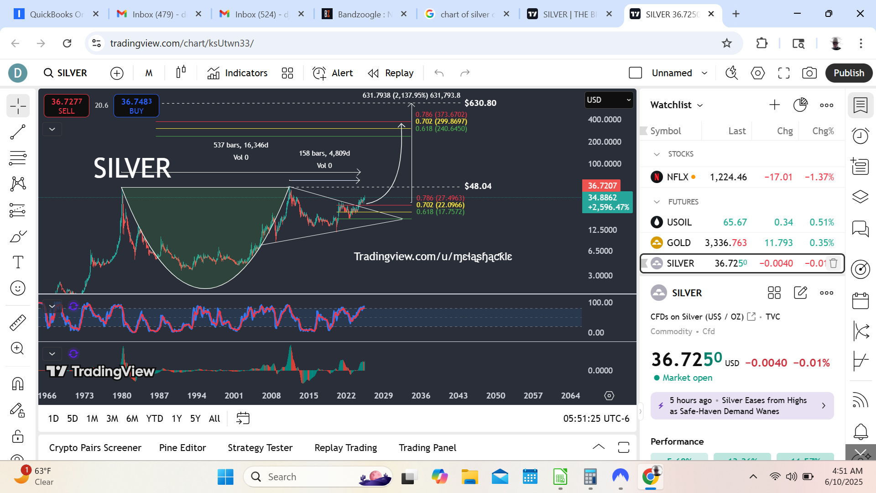Open Windows Start menu
Viewport: 876px width, 493px height.
(x=225, y=477)
